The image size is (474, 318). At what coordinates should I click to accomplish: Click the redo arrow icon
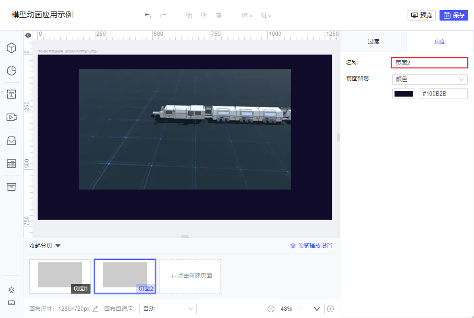tap(163, 15)
